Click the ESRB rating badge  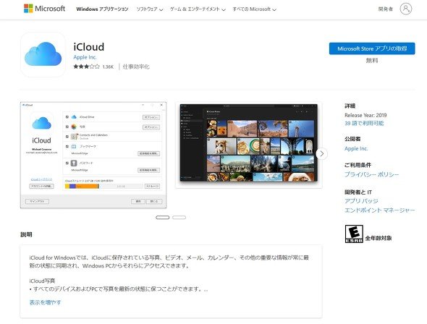[354, 234]
